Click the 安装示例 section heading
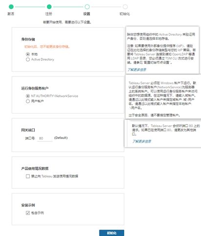 [x=28, y=205]
